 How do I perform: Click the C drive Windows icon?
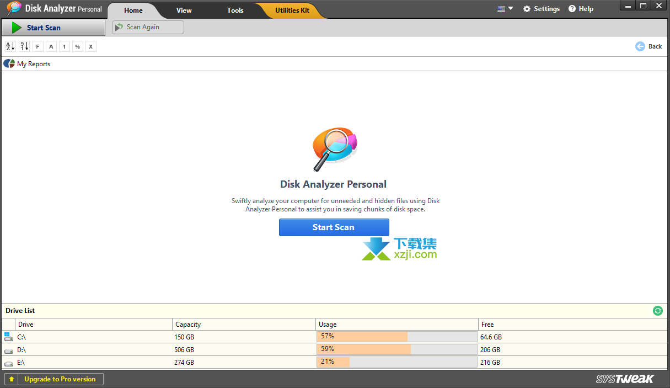8,337
